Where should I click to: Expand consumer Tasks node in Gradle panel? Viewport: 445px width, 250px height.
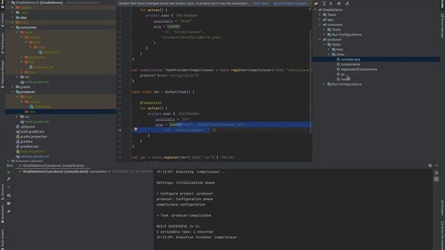(325, 29)
